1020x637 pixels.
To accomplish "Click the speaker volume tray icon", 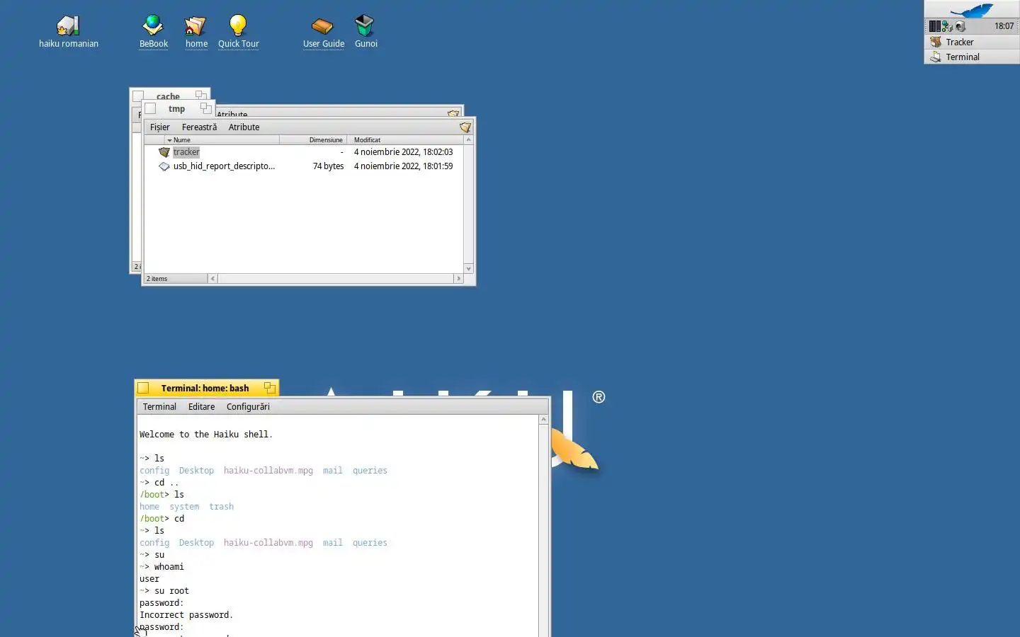I will (960, 26).
